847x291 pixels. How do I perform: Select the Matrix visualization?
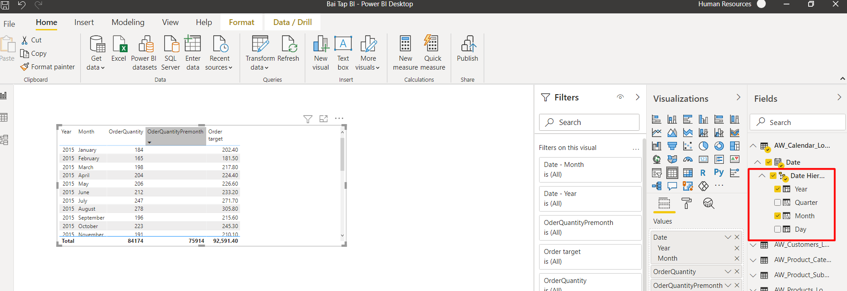[688, 173]
